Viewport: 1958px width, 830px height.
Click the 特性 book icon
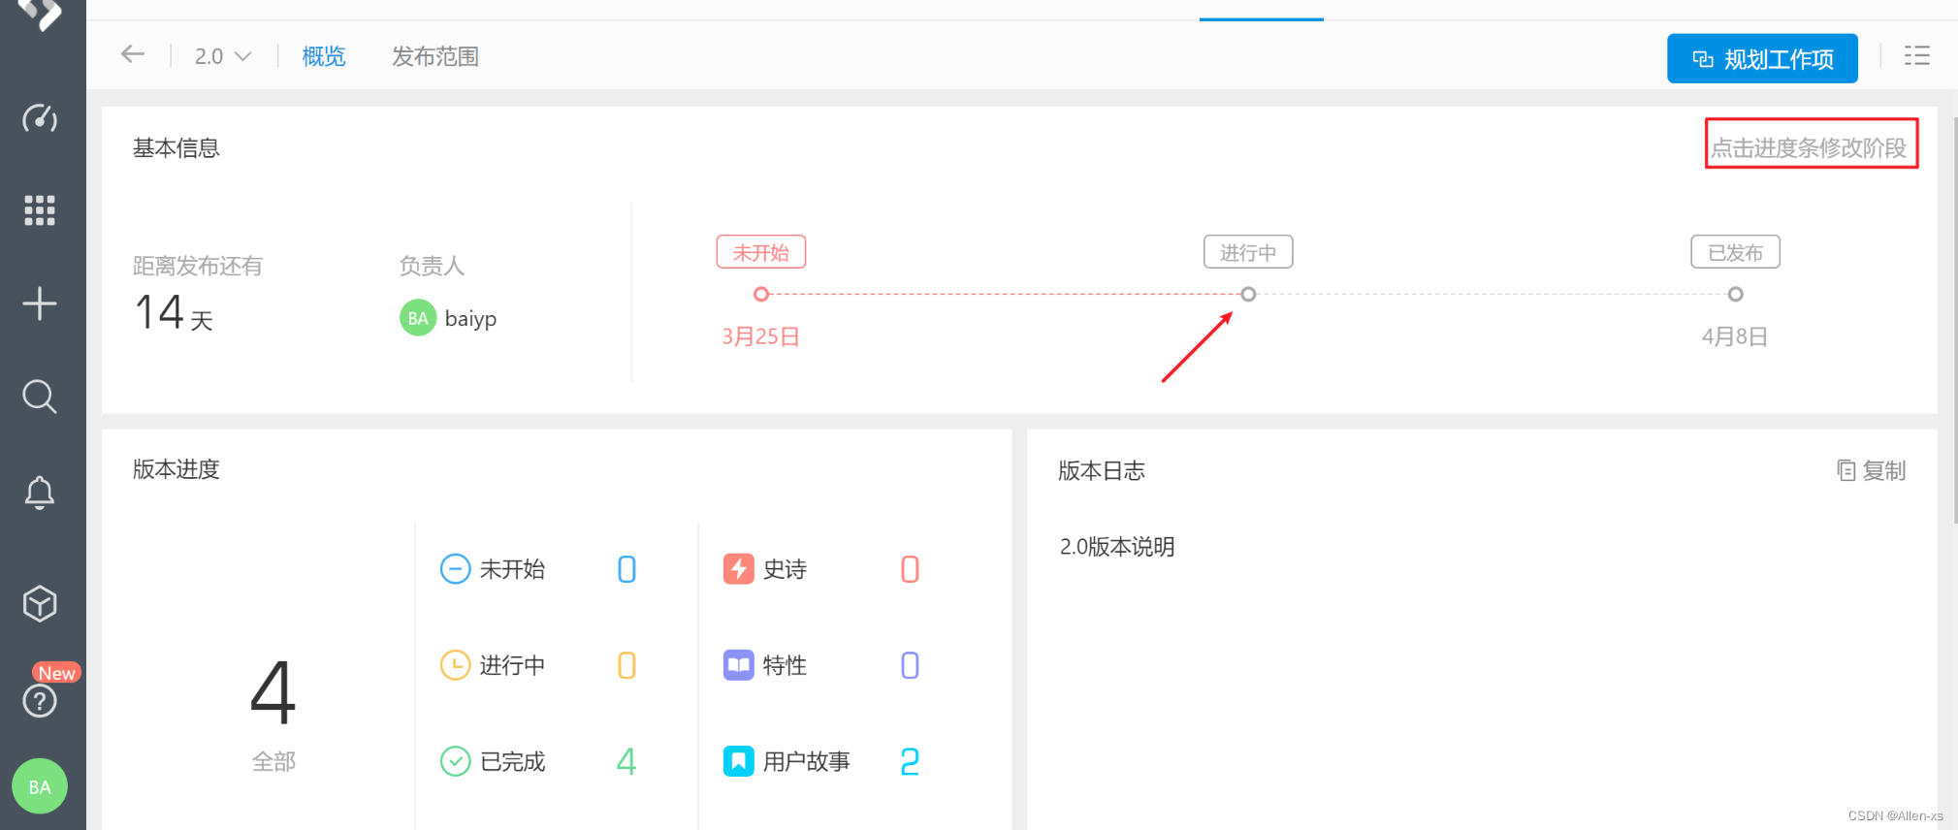[738, 665]
